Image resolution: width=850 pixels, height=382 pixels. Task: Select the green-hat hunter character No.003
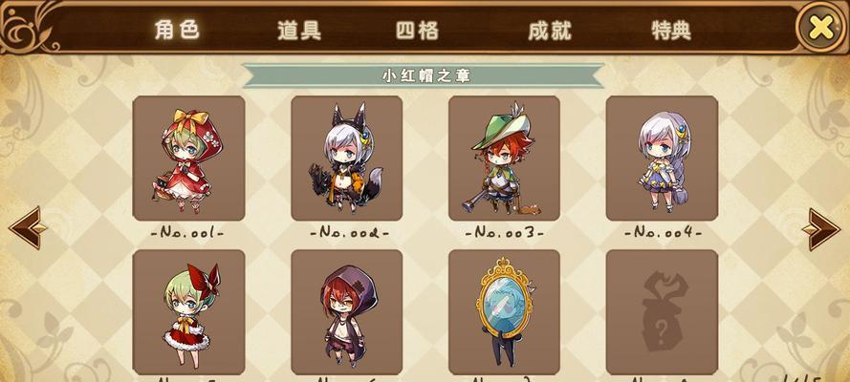[x=504, y=158]
